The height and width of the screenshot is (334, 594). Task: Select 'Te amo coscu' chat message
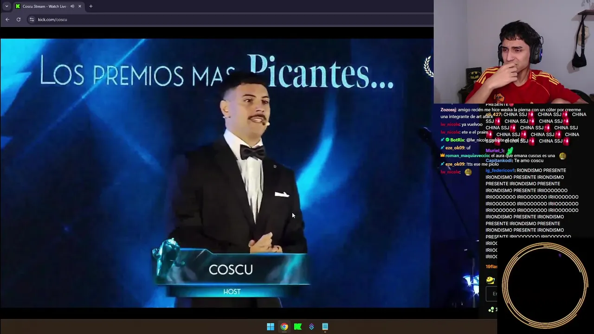[528, 161]
